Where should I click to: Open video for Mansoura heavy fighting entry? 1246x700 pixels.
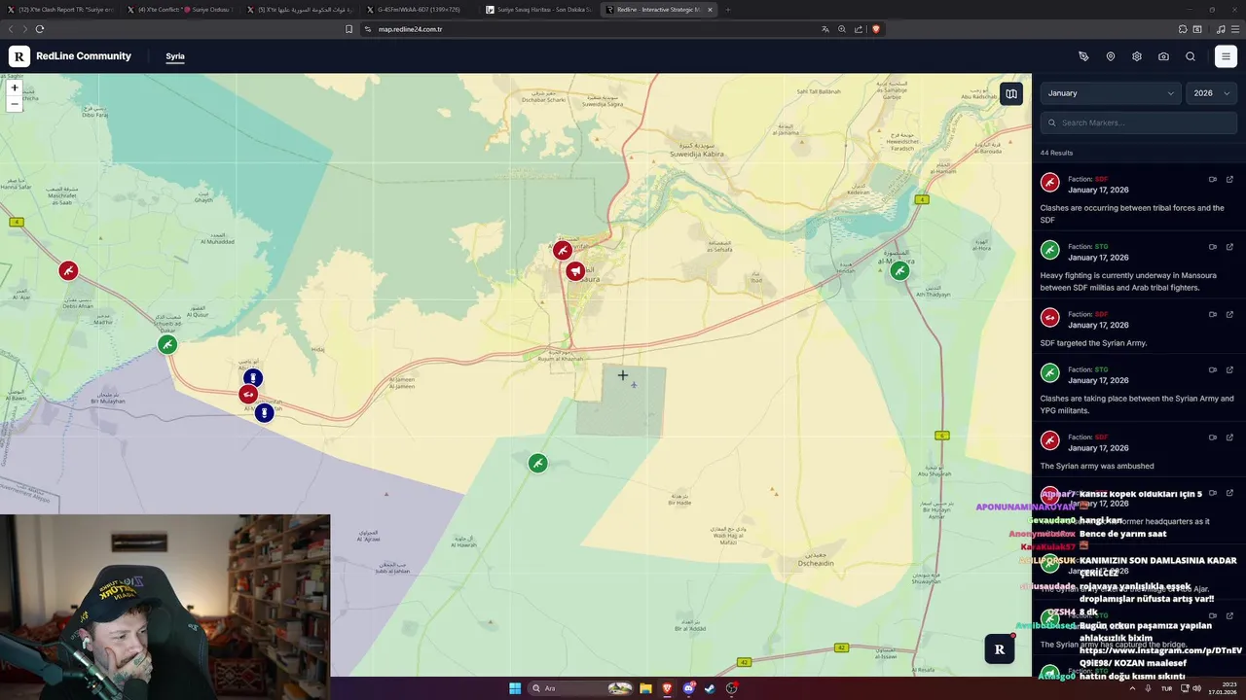click(x=1213, y=246)
